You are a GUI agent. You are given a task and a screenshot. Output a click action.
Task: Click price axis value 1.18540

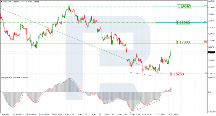(212, 14)
